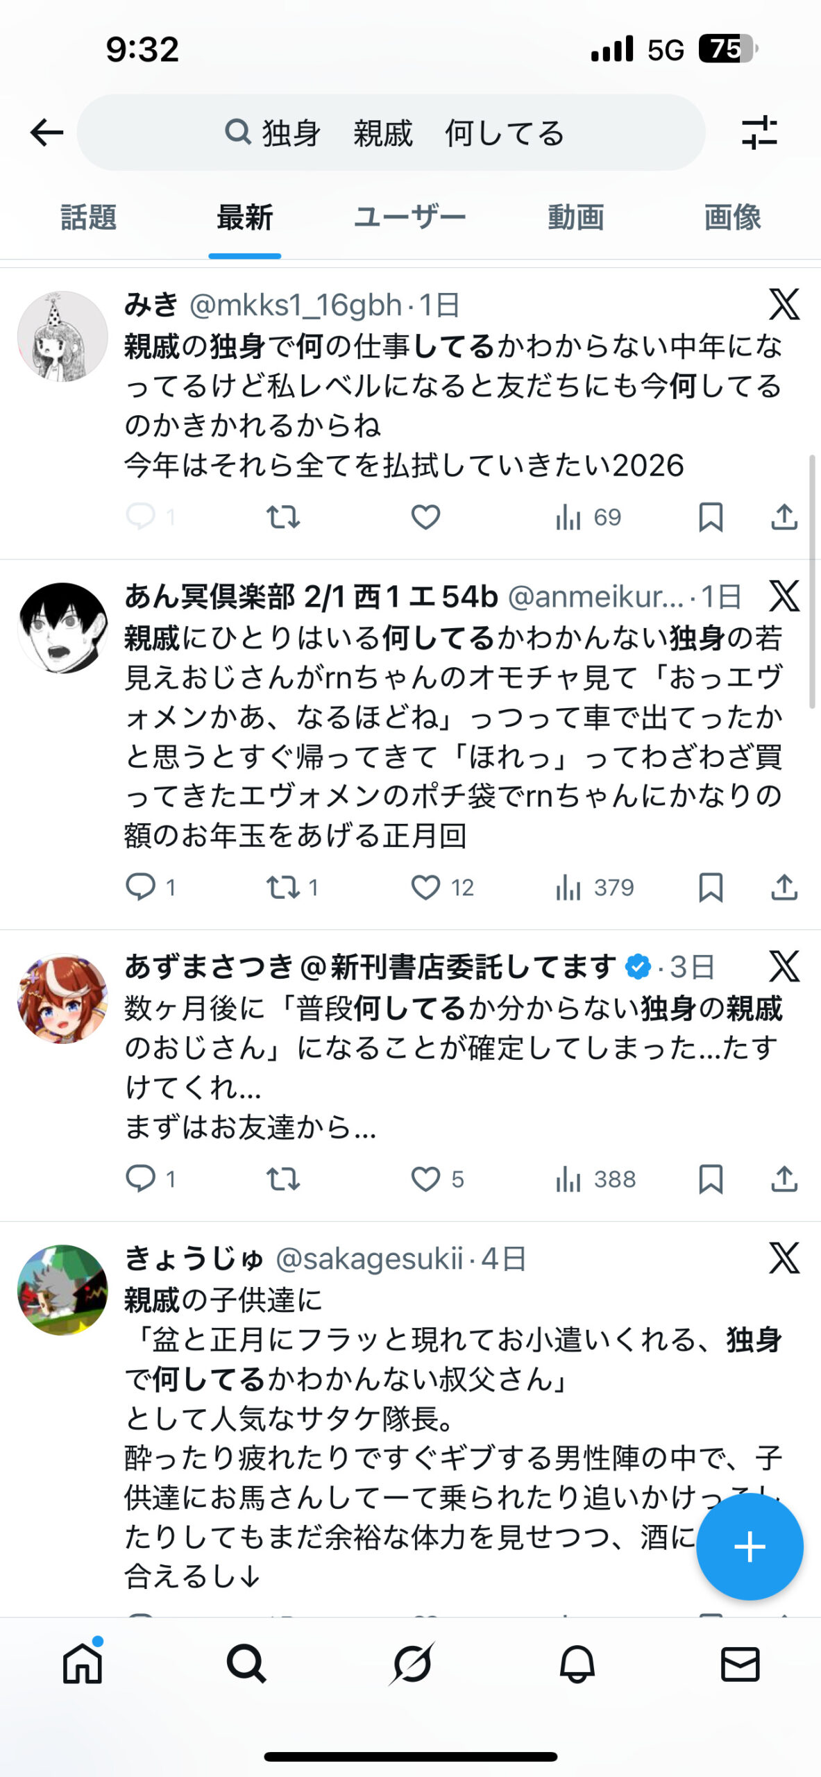The height and width of the screenshot is (1777, 821).
Task: Share the みき post
Action: (x=784, y=517)
